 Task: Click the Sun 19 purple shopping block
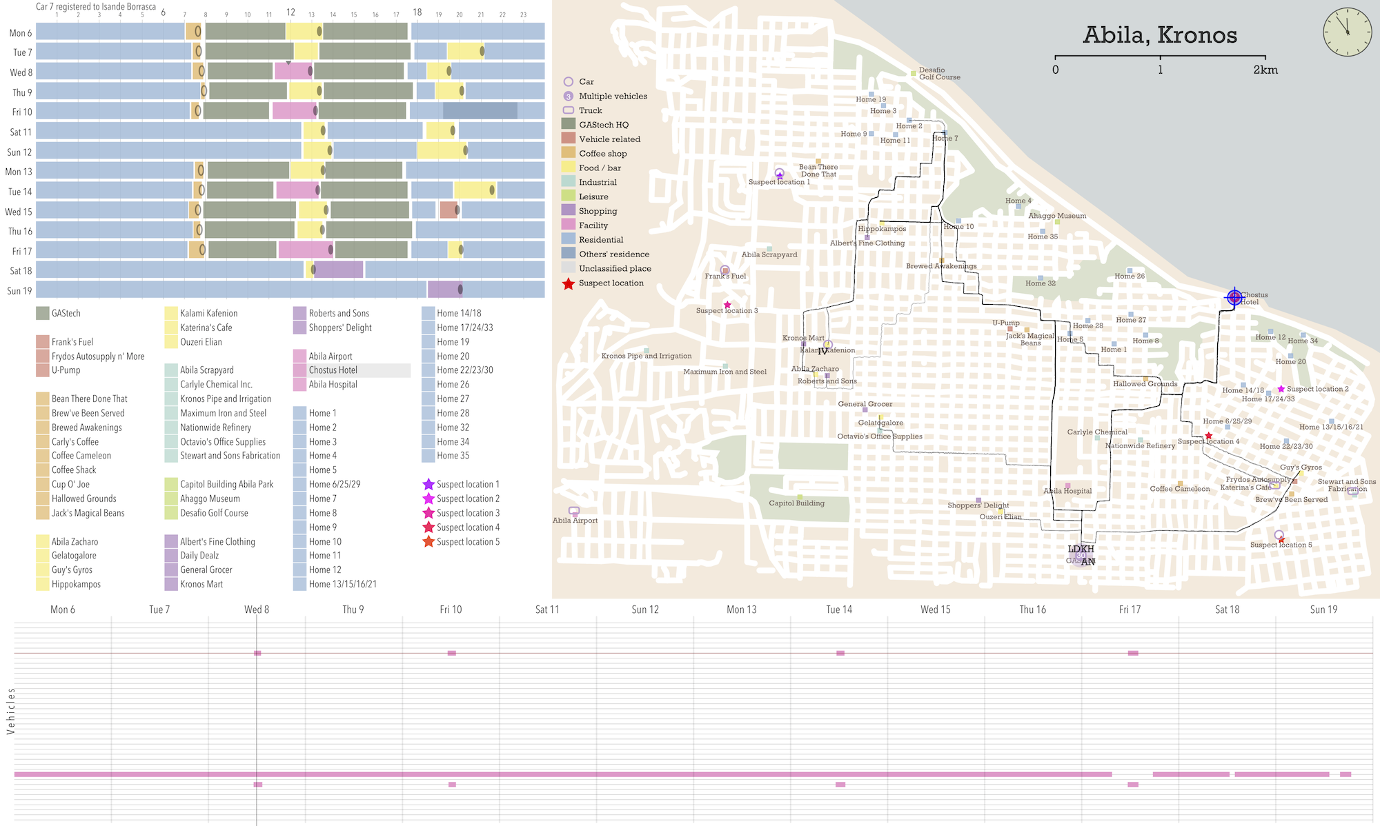coord(444,290)
